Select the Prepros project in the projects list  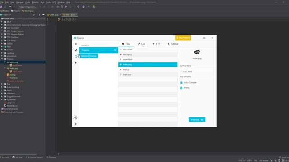(x=98, y=50)
